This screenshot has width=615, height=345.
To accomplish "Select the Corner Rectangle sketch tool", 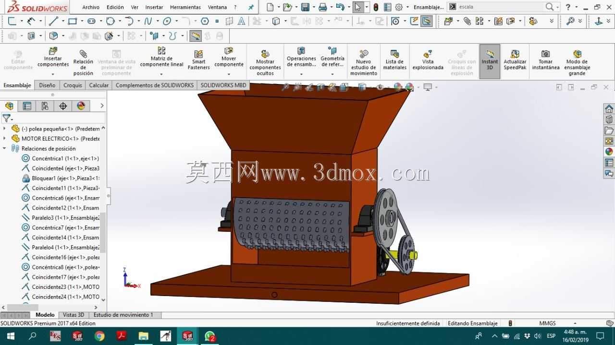I will (x=73, y=21).
